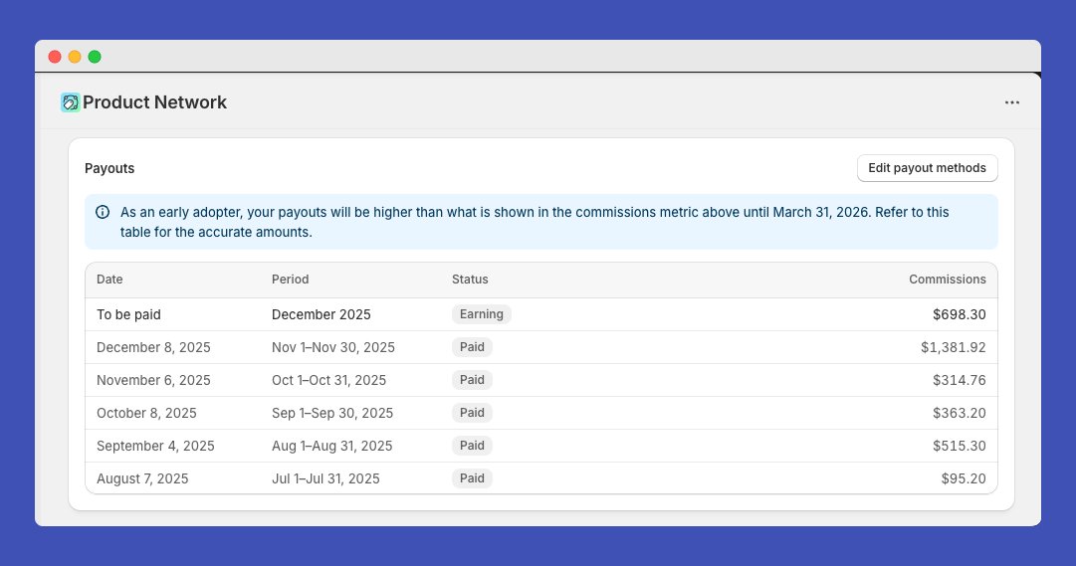Click the Product Network app icon
The width and height of the screenshot is (1076, 566).
tap(70, 102)
